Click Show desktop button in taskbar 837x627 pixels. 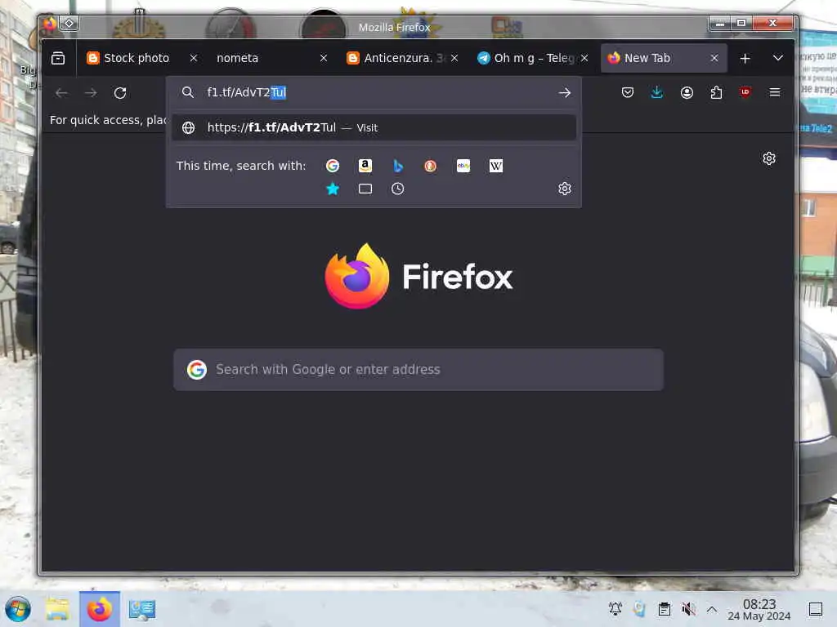click(x=816, y=609)
